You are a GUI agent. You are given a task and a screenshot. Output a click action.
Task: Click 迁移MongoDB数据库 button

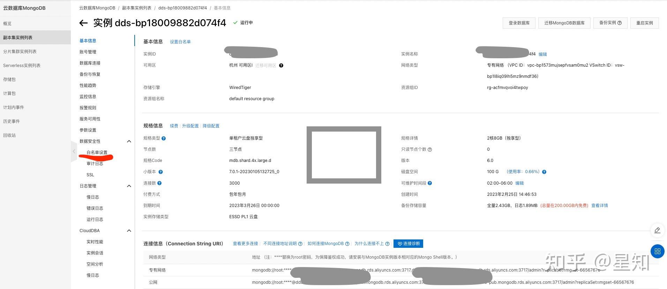564,23
